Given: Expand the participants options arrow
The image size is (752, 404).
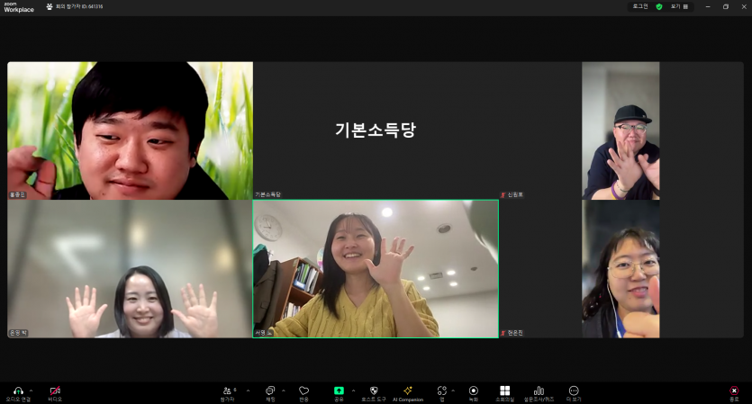Looking at the screenshot, I should pos(248,391).
